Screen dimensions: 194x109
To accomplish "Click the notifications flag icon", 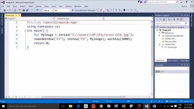I will pyautogui.click(x=140, y=2).
